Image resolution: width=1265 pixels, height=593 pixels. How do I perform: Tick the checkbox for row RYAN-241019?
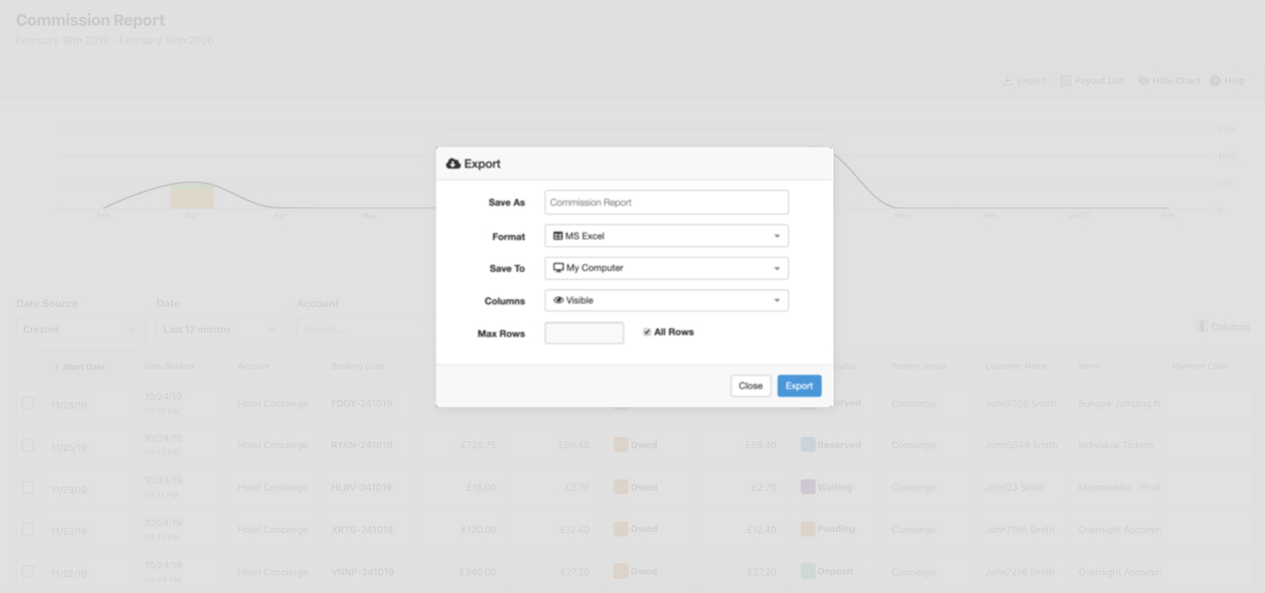point(28,445)
